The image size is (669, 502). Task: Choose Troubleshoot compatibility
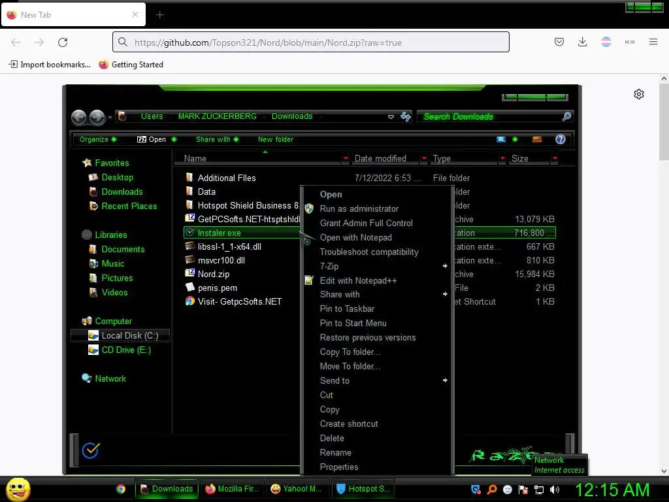pyautogui.click(x=369, y=252)
